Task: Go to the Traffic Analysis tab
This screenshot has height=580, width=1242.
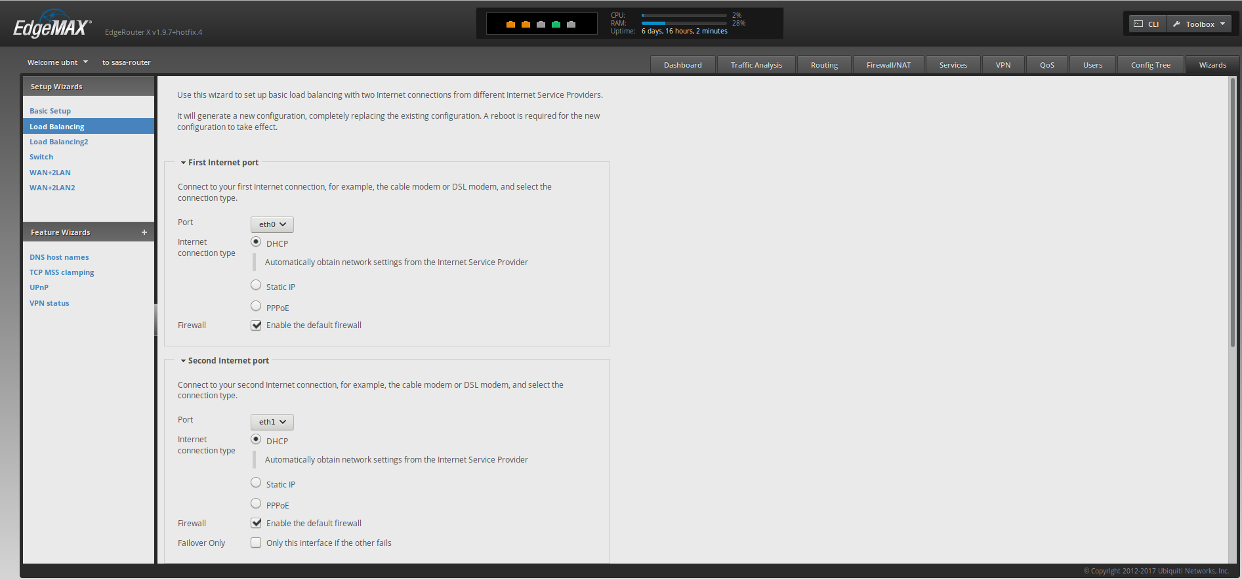Action: (756, 65)
